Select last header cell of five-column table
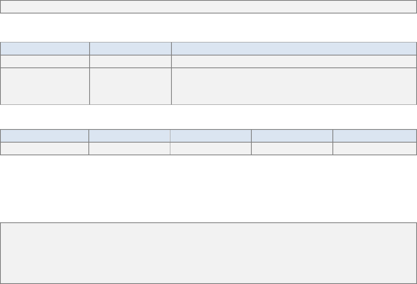 point(375,136)
